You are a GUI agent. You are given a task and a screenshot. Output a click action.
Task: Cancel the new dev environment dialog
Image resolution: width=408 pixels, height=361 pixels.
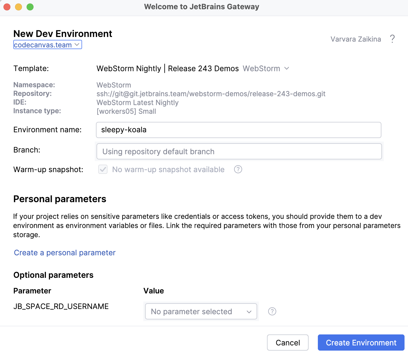click(x=288, y=343)
